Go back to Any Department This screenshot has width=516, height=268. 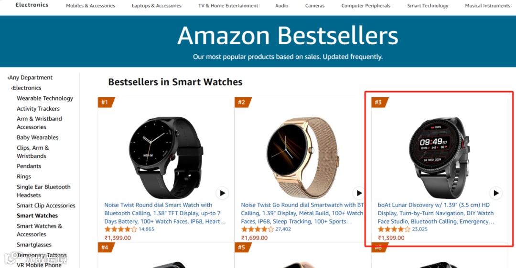tap(30, 78)
